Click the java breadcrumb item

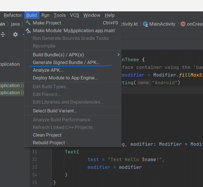[x=15, y=24]
